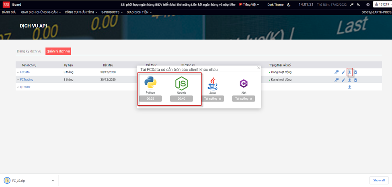392x187 pixels.
Task: Expand GIAO DỊCH CHỨNG KHOÁN menu
Action: 41,12
